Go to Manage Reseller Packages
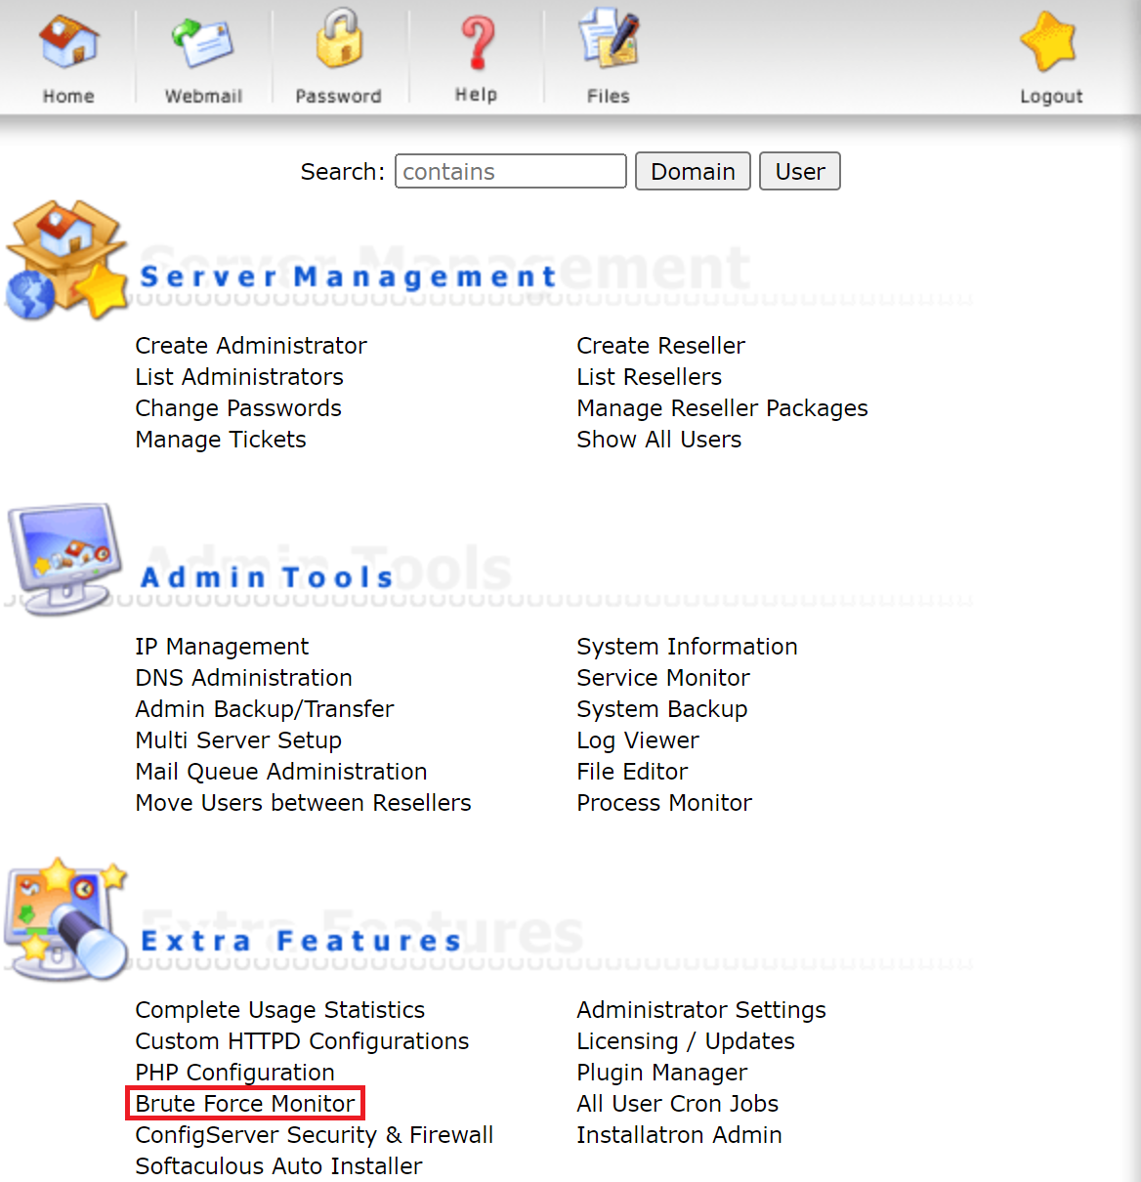Screen dimensions: 1141x1182 (x=722, y=408)
